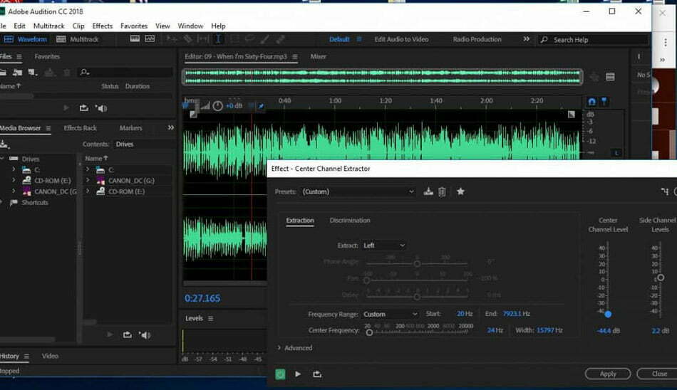This screenshot has width=677, height=390.
Task: Click the marker pin icon near timeline
Action: tap(604, 101)
